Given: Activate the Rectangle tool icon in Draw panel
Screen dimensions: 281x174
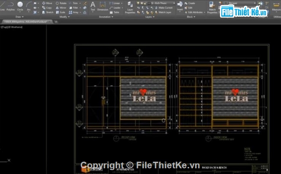Looking at the screenshot, I should pyautogui.click(x=35, y=3).
